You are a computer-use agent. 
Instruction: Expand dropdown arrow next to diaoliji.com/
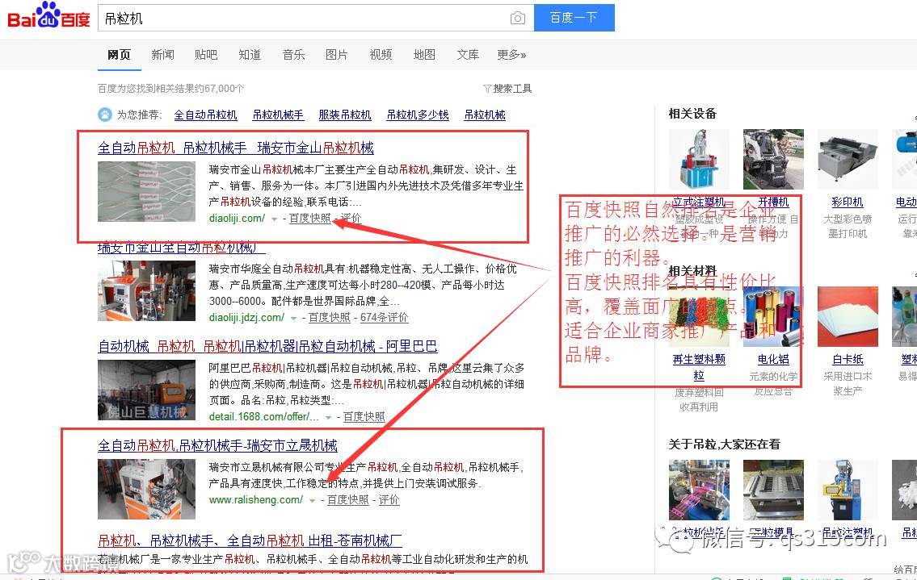point(274,219)
